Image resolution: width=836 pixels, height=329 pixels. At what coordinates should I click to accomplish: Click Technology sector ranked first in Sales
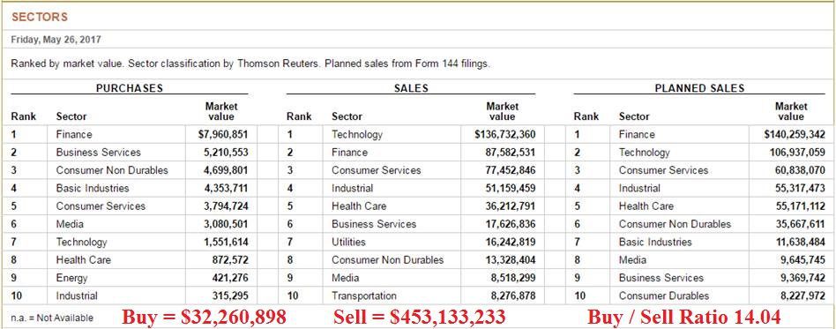click(357, 134)
